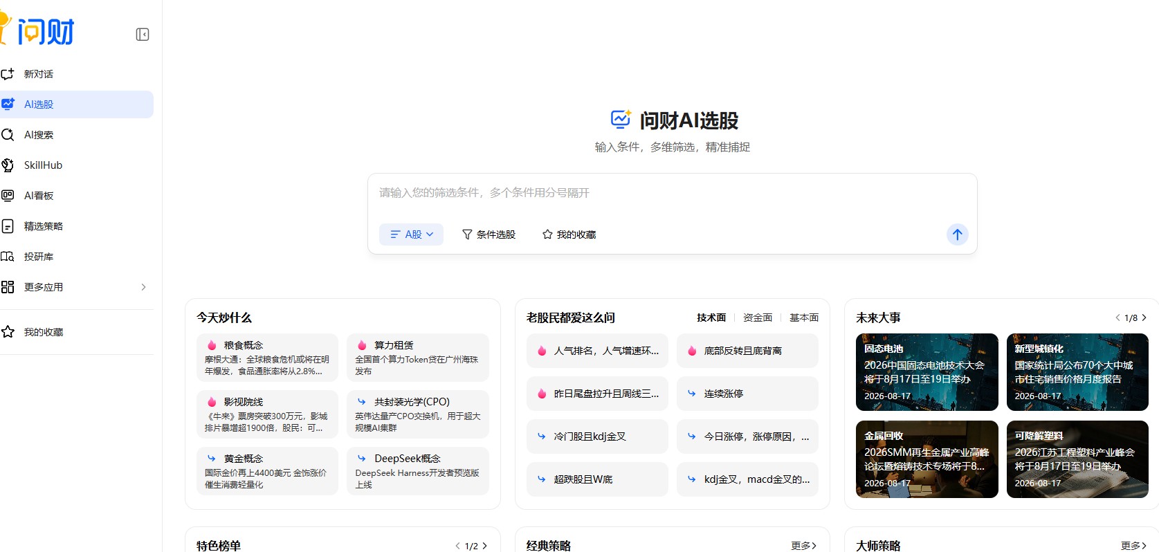This screenshot has height=552, width=1159.
Task: Click 我的收藏 in the input box
Action: 569,234
